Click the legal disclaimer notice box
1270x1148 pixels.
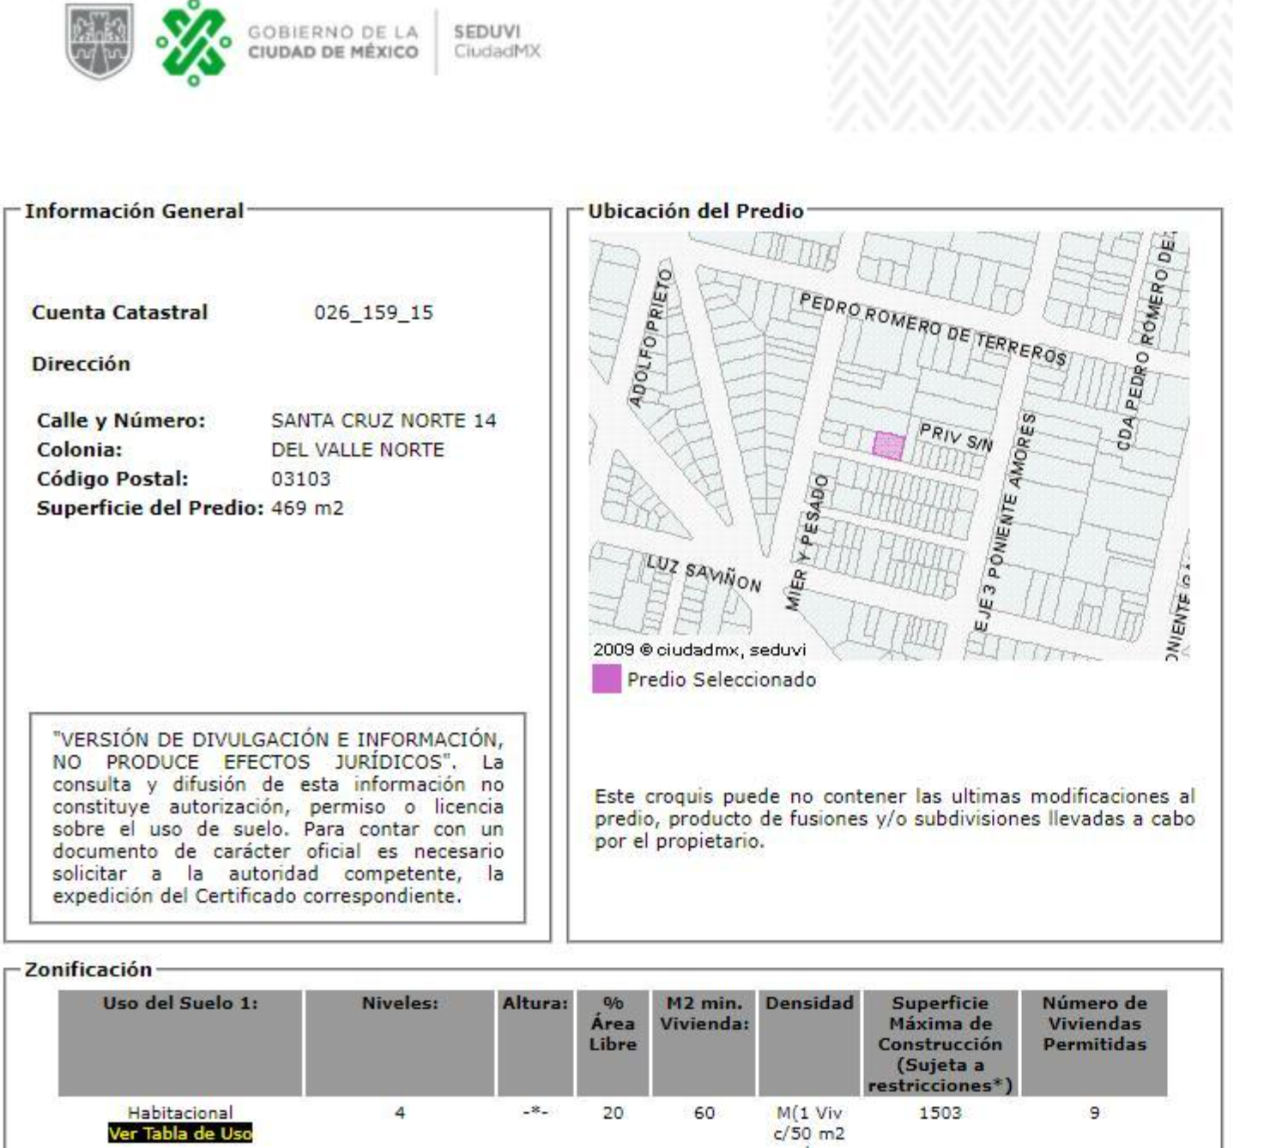pyautogui.click(x=277, y=818)
